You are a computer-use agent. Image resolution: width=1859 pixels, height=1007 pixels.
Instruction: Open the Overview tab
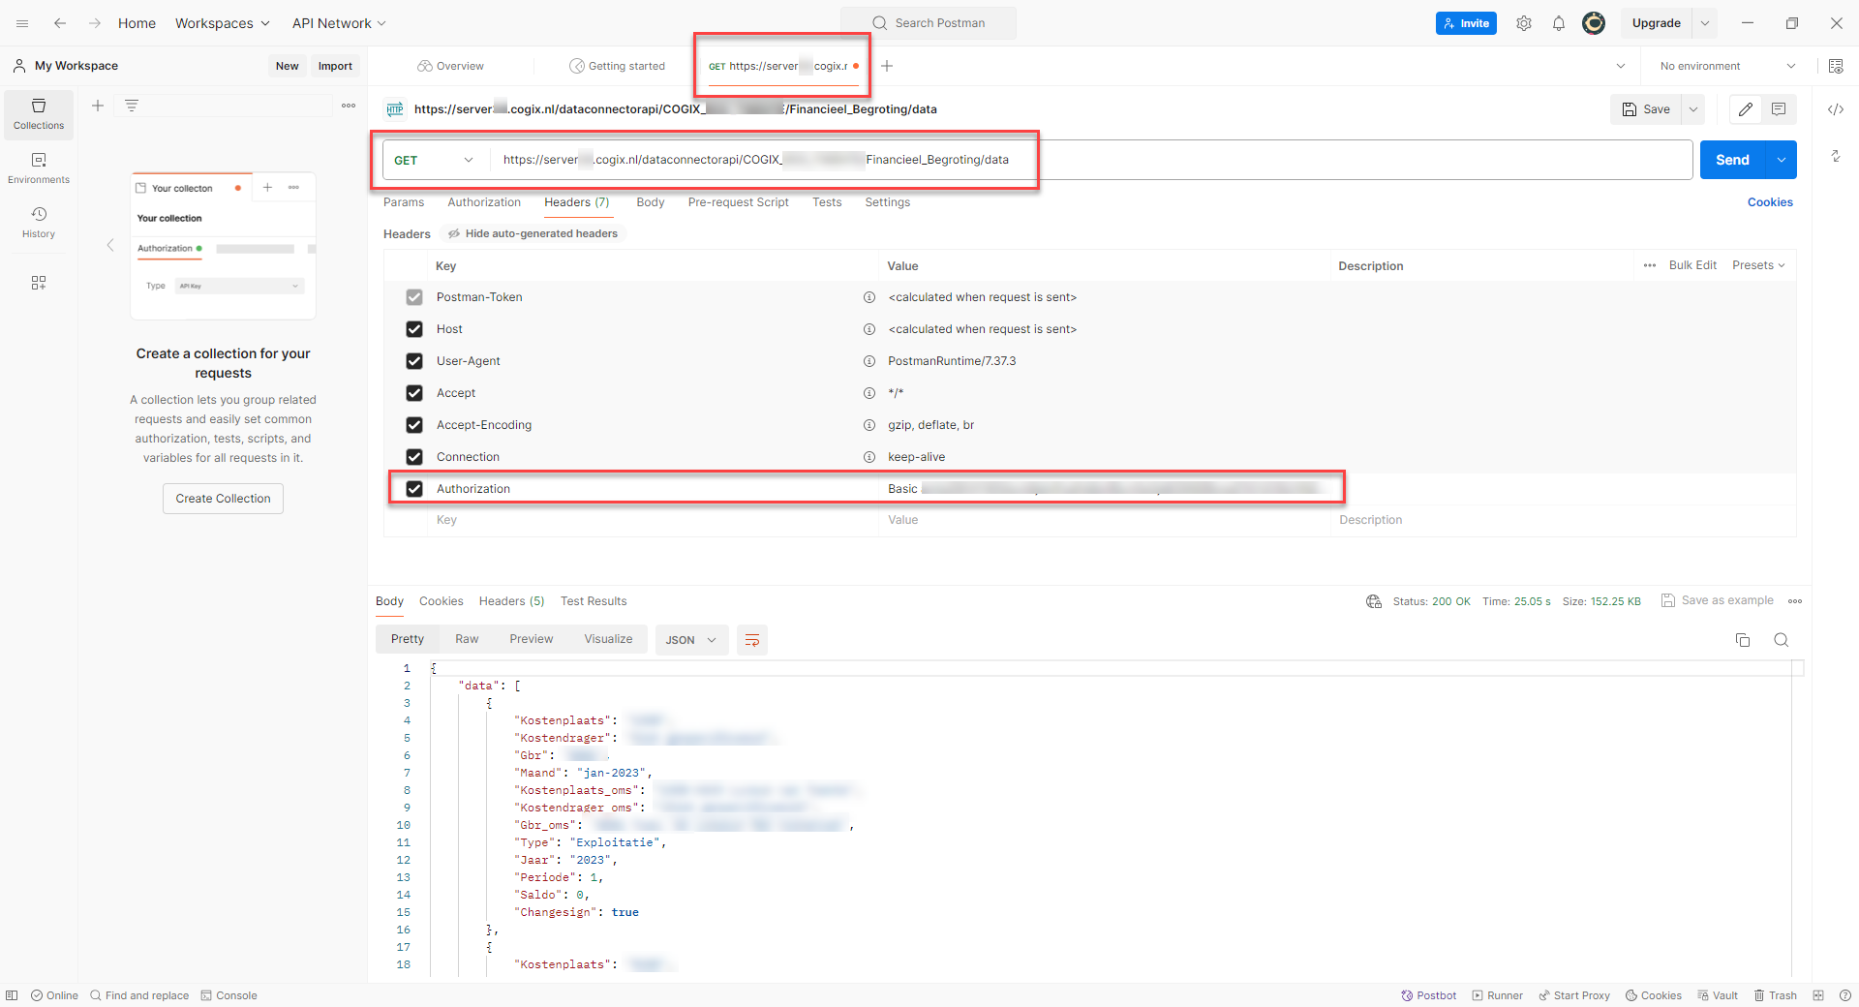[450, 66]
